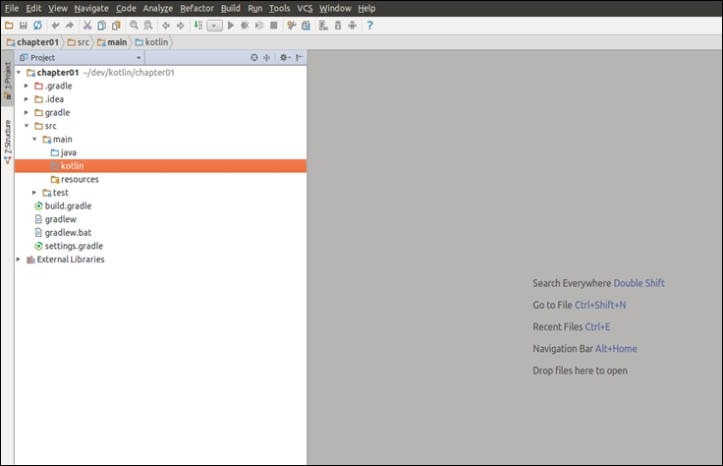Screen dimensions: 723x466
Task: Select build.gradle file
Action: 63,205
